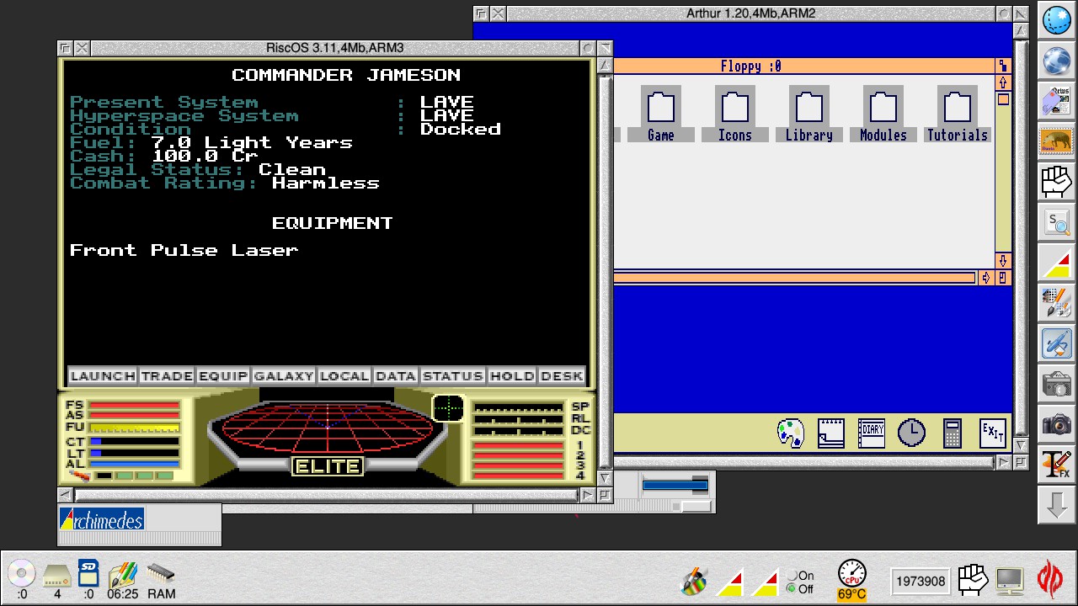Expand the side panel using down arrow
This screenshot has width=1078, height=606.
click(x=1056, y=507)
